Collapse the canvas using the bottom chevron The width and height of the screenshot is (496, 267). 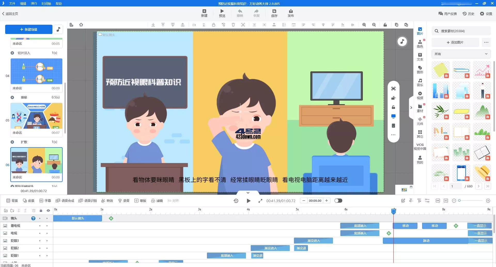tap(248, 193)
